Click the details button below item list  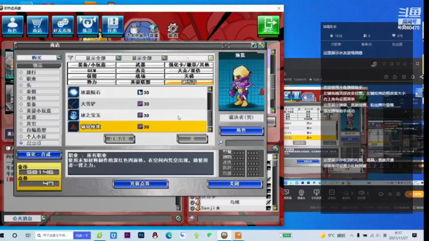119,139
